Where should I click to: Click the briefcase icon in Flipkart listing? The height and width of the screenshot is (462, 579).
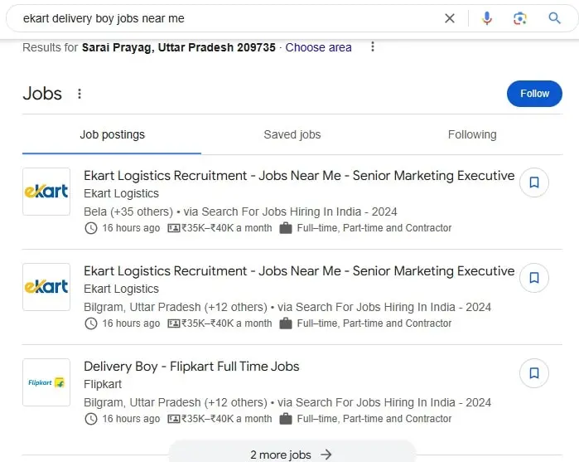(x=286, y=419)
